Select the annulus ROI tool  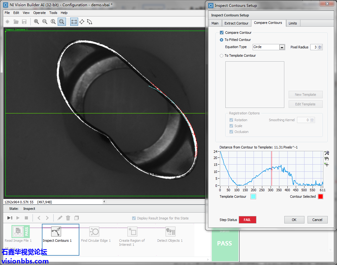point(90,22)
